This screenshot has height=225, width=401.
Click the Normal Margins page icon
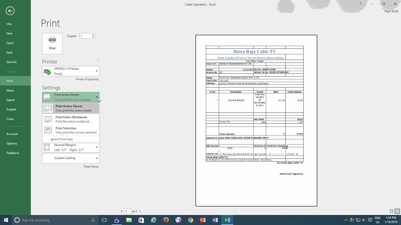tap(47, 147)
